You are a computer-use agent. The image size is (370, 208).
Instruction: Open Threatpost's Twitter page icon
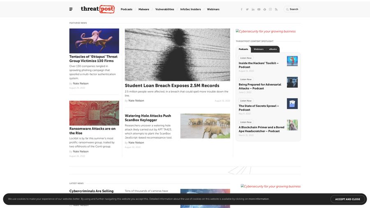pos(247,9)
